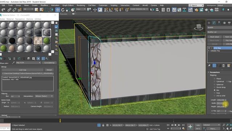Select the Unlink Selection tool

14,10
